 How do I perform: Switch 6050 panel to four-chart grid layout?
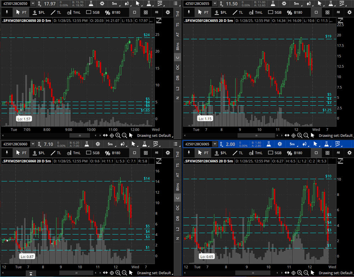(146, 12)
